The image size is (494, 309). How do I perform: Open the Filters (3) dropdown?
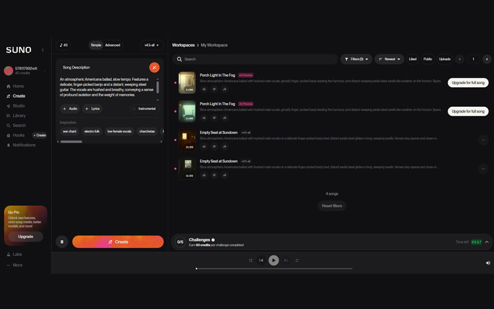(x=356, y=59)
